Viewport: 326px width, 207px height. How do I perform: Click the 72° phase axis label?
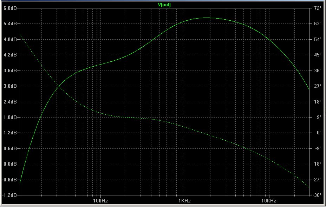click(318, 8)
